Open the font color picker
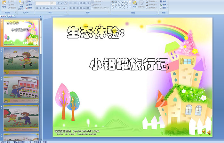Viewport: 224px width, 143px height. pos(64,8)
